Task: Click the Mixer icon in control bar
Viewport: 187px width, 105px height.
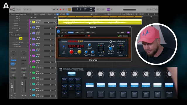Action: (27, 10)
